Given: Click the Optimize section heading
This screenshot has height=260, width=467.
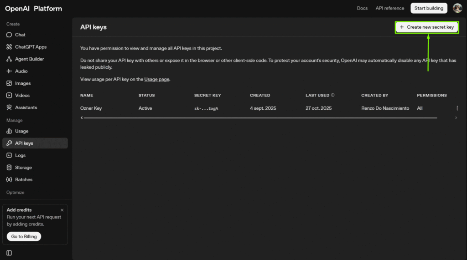Looking at the screenshot, I should click(15, 193).
